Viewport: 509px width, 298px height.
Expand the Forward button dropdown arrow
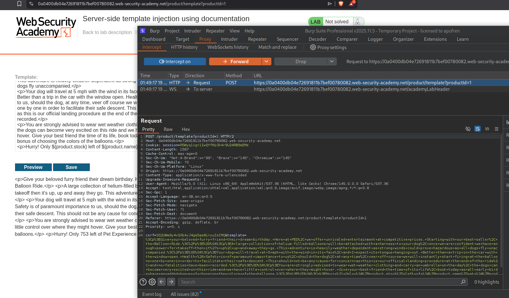266,62
